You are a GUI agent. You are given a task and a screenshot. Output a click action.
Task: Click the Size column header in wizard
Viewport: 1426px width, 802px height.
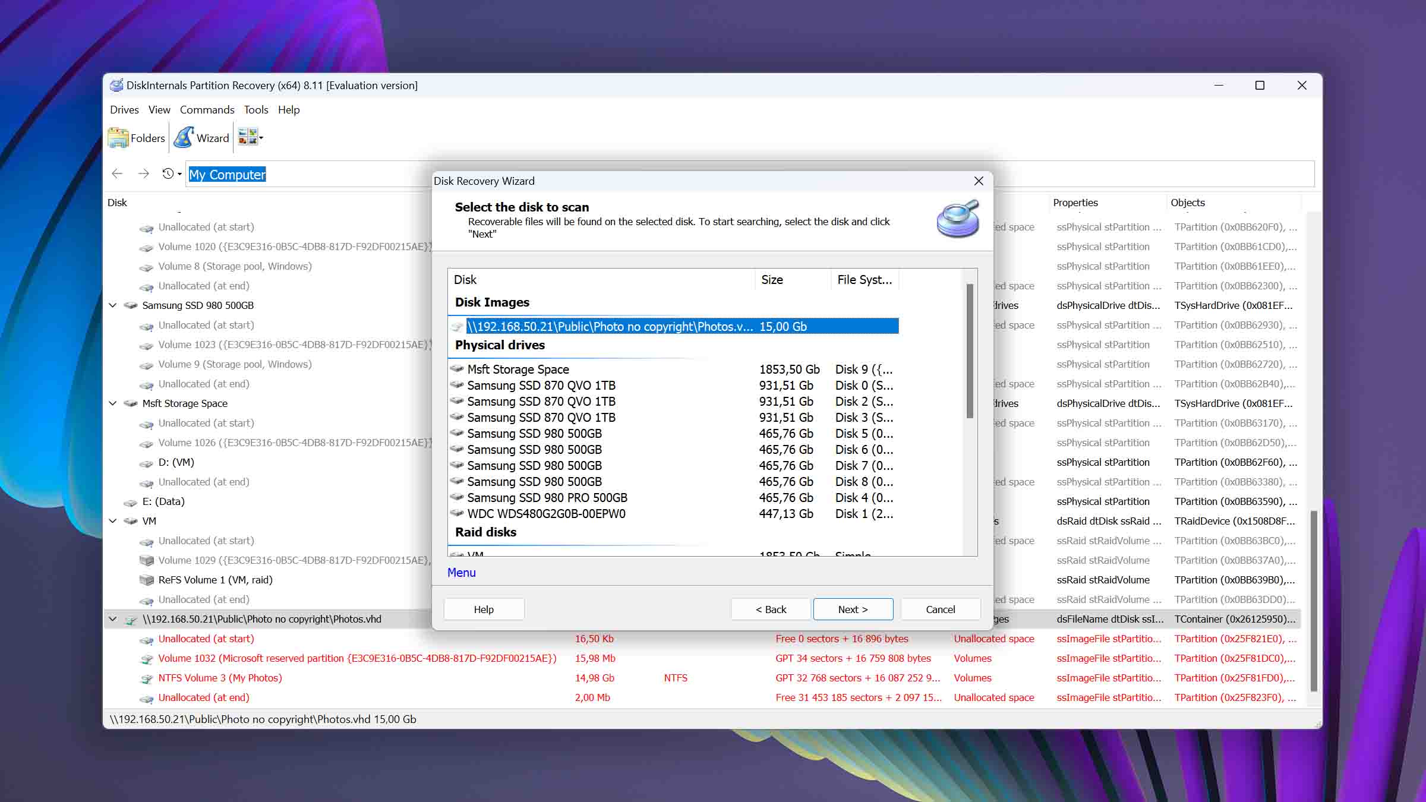coord(793,280)
